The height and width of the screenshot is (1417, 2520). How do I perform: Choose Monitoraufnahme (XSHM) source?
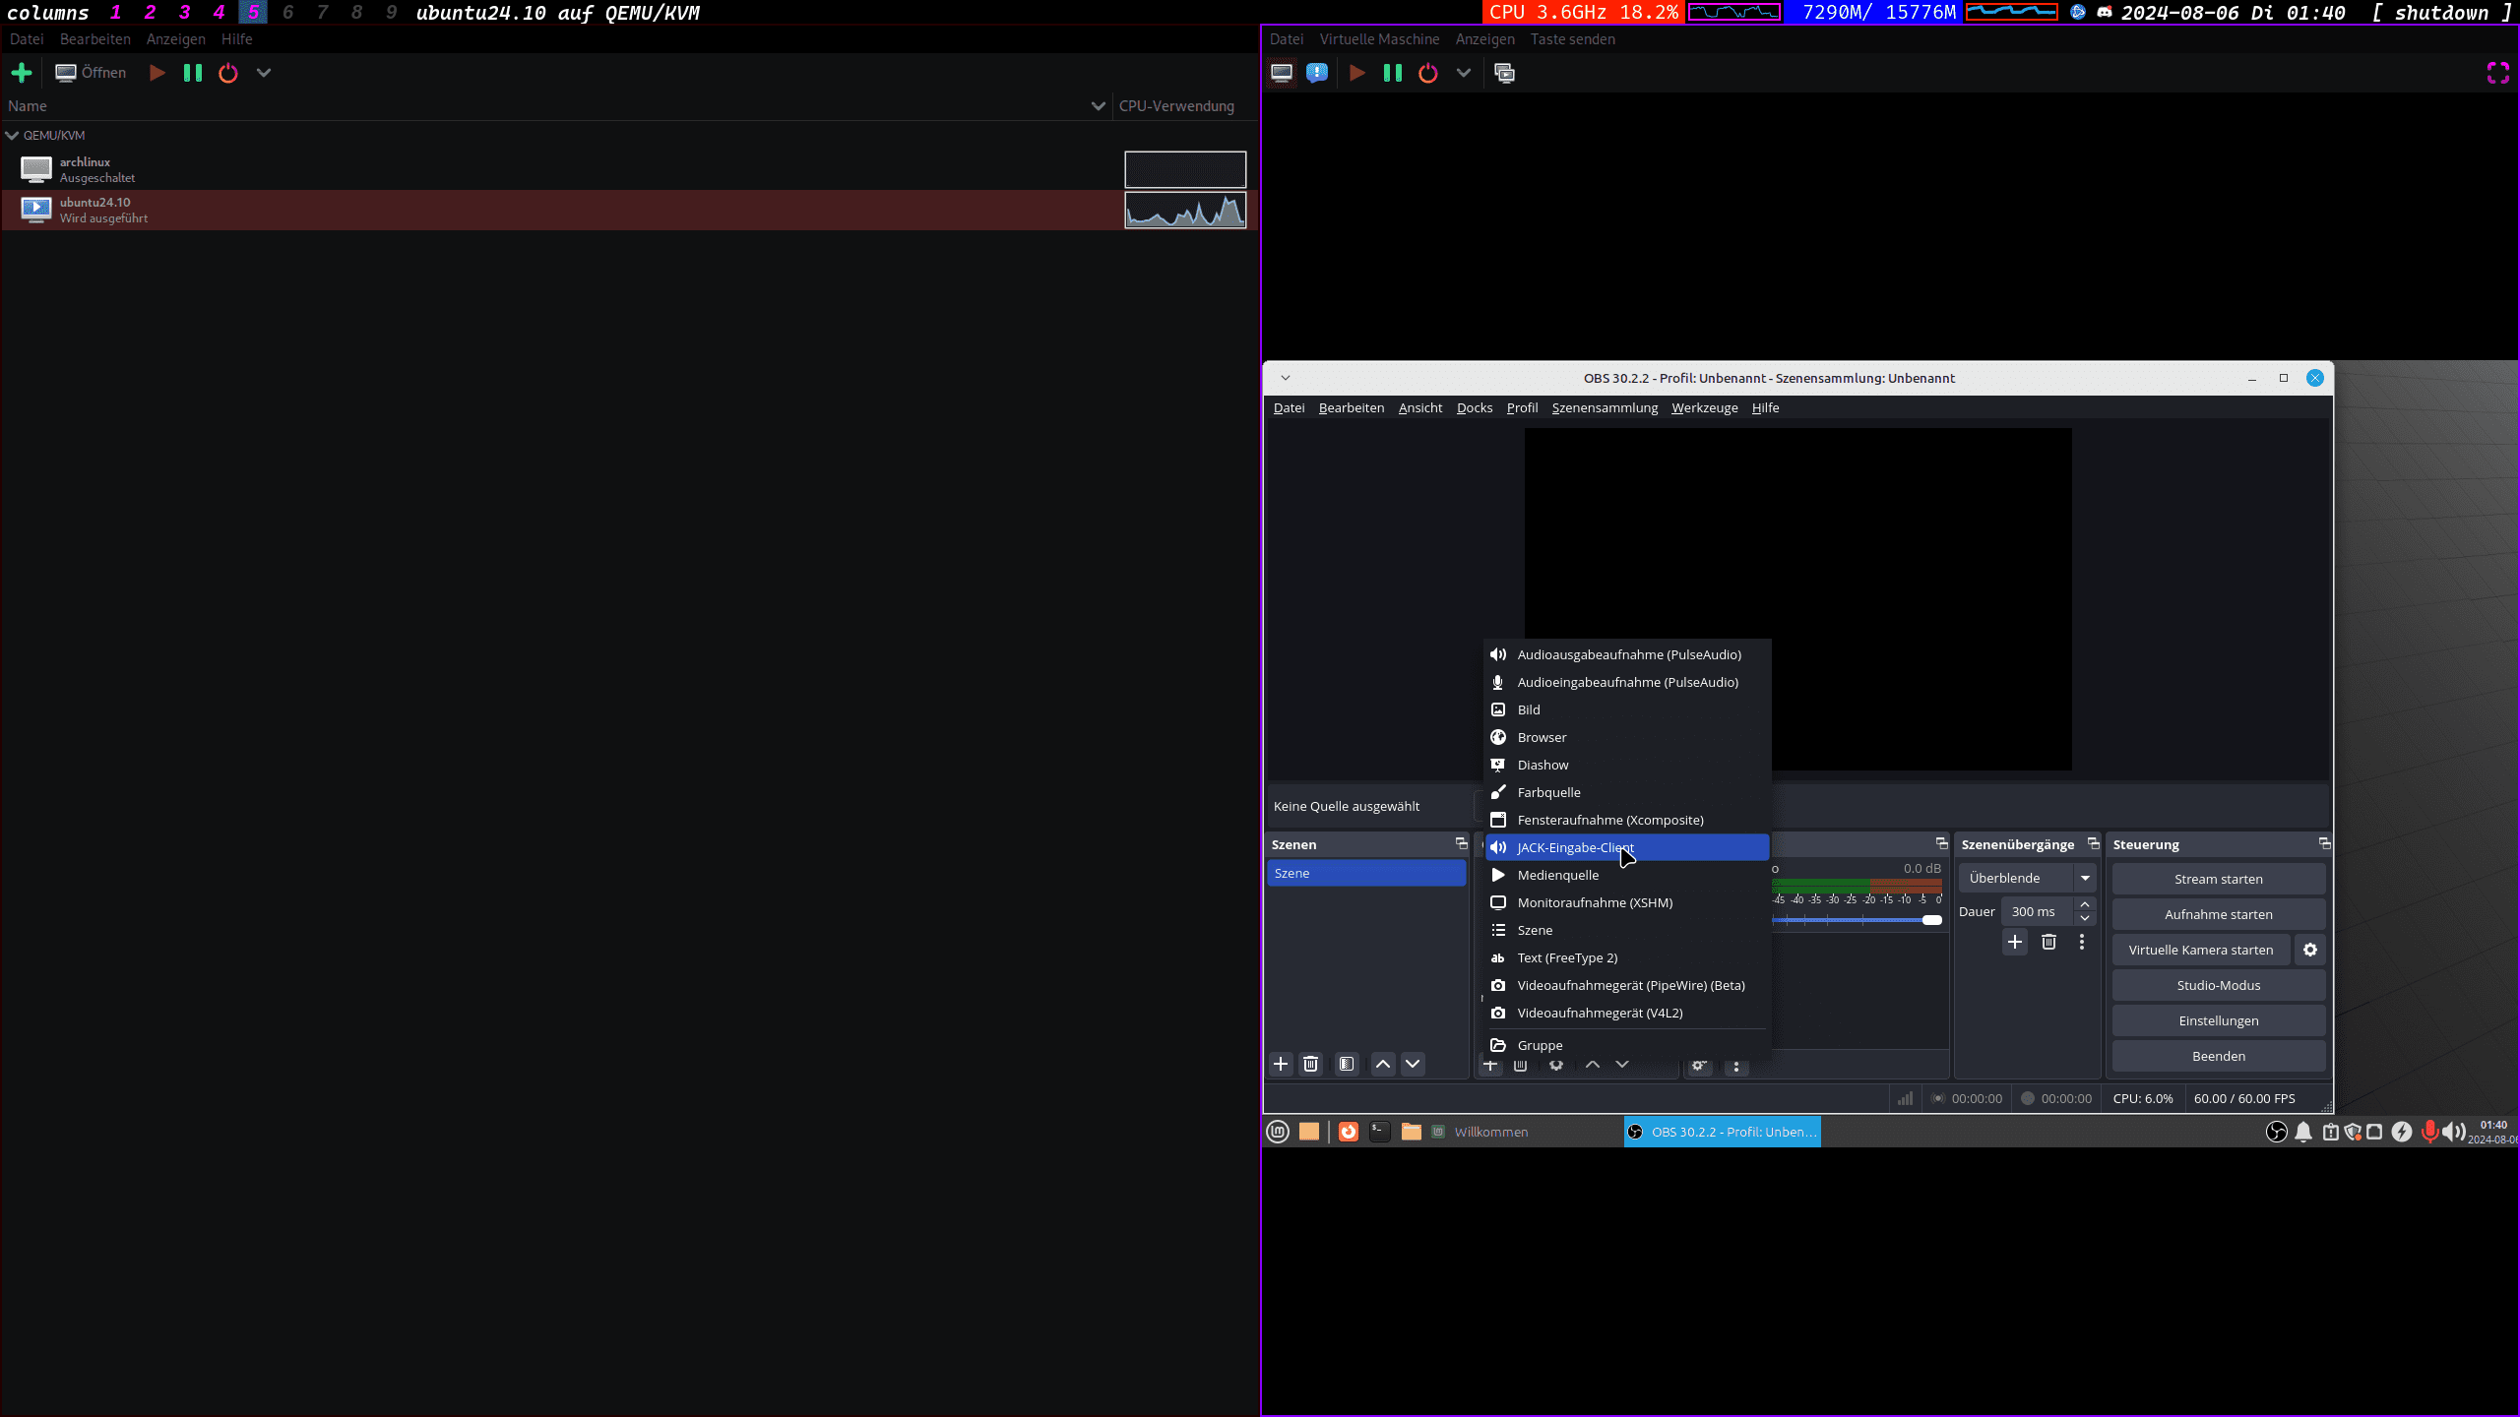click(1627, 902)
